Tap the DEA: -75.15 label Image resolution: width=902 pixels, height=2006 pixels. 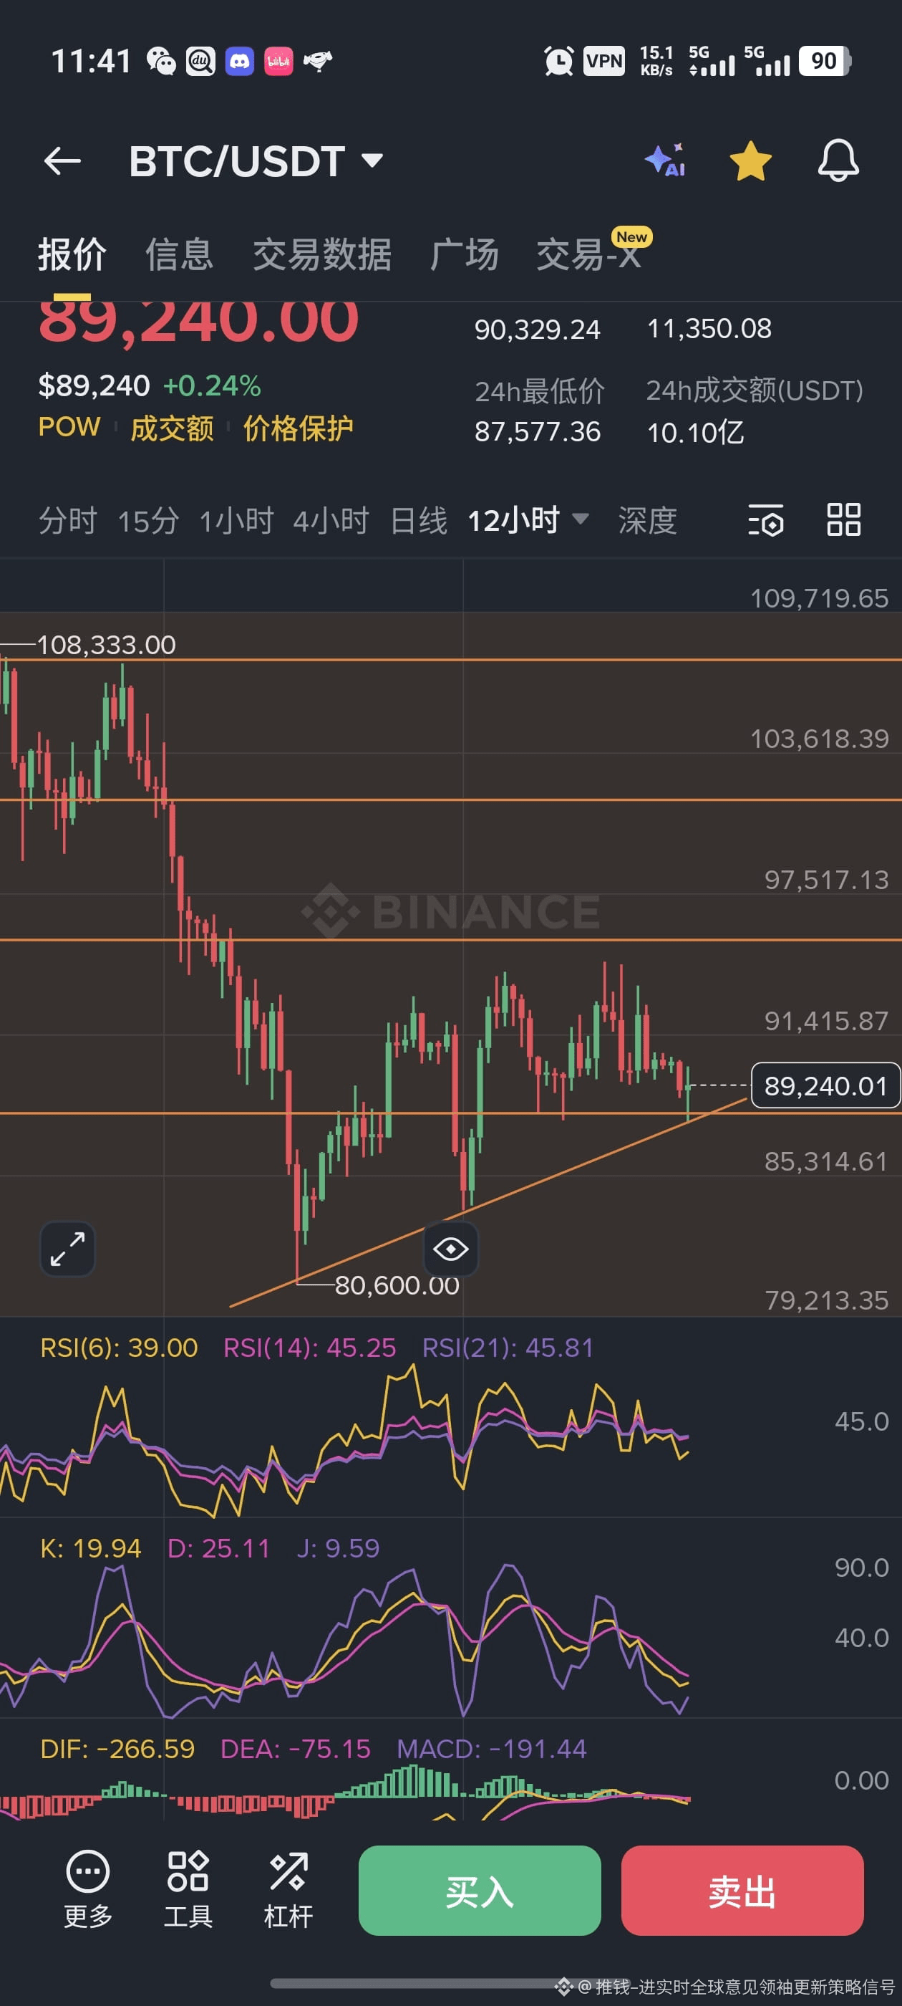296,1748
